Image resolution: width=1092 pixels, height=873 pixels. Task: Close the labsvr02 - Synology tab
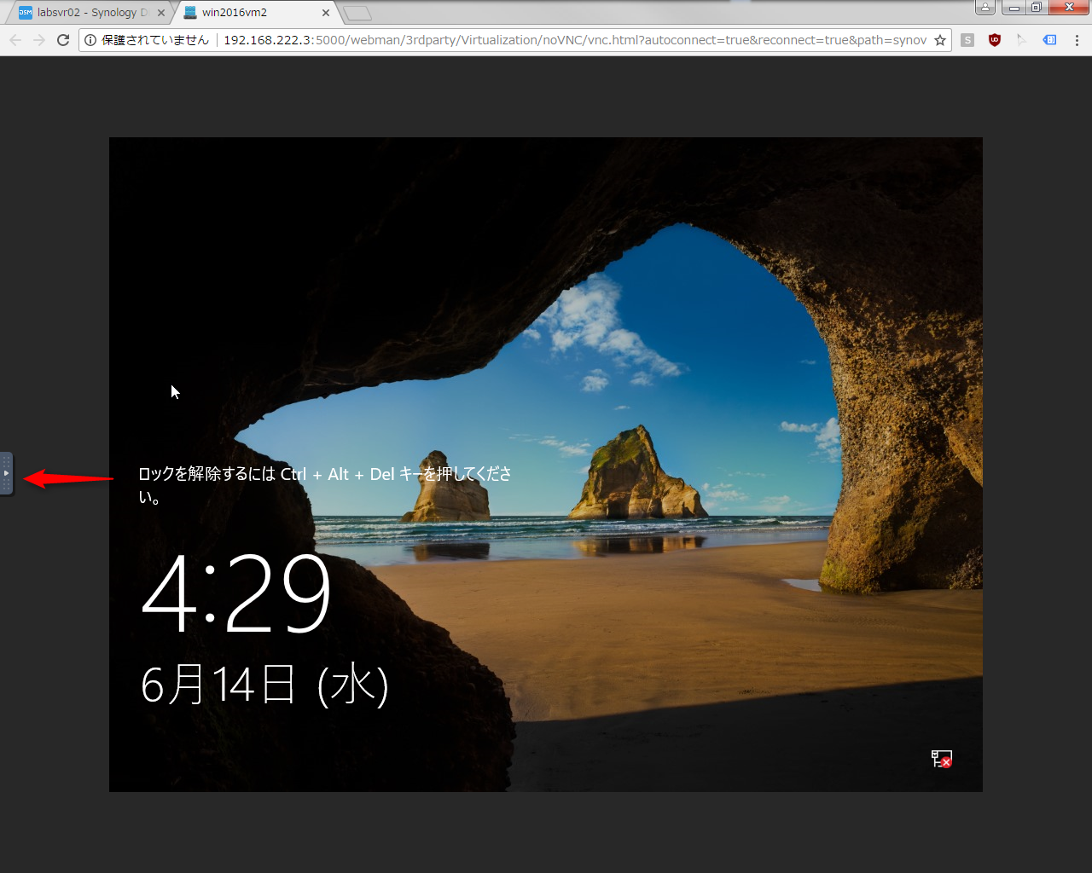pyautogui.click(x=161, y=13)
